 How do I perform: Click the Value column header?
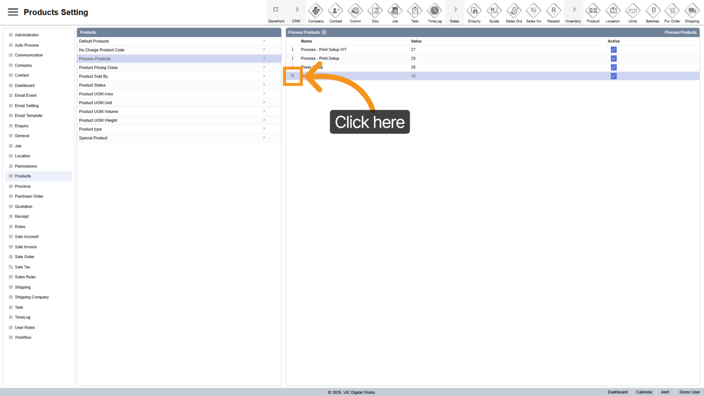[x=416, y=41]
